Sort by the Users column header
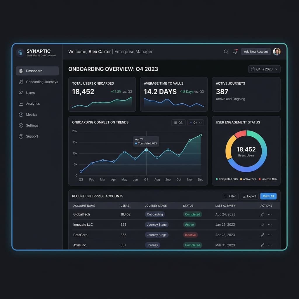The height and width of the screenshot is (299, 299). 125,206
